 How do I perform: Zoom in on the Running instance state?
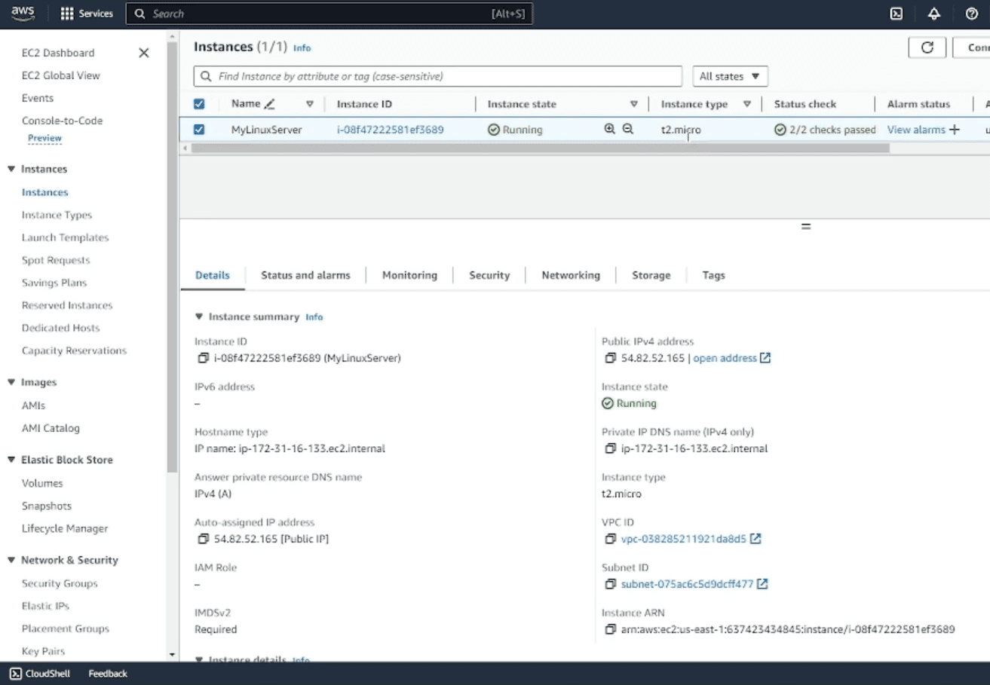pyautogui.click(x=611, y=129)
